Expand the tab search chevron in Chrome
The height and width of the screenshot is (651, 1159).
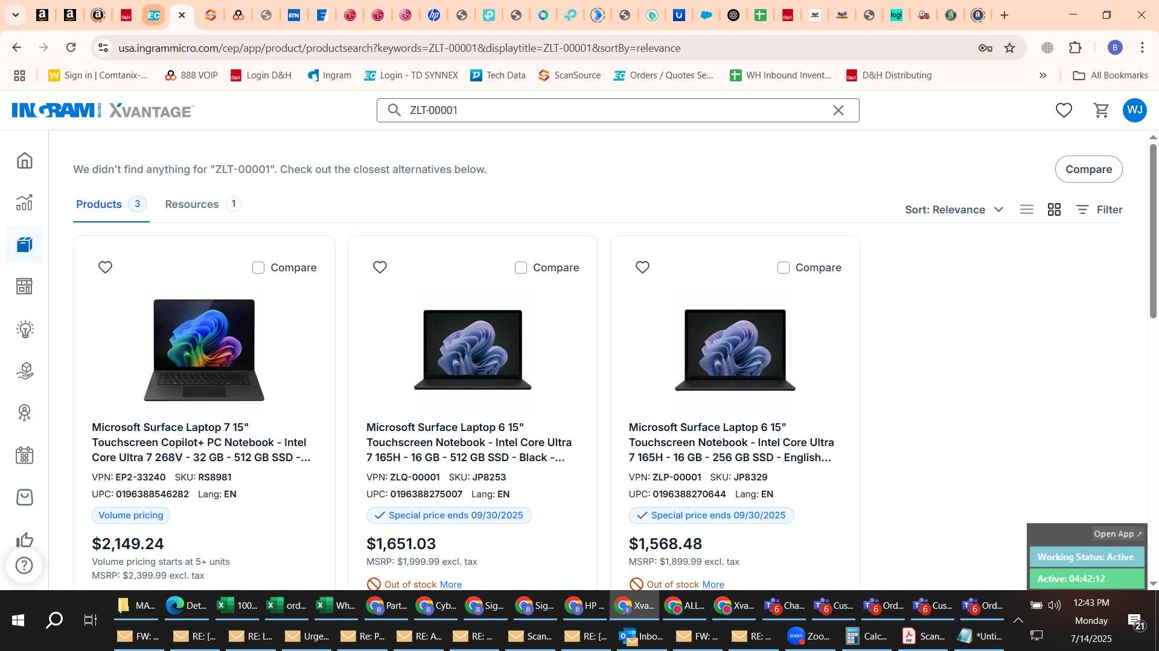15,15
